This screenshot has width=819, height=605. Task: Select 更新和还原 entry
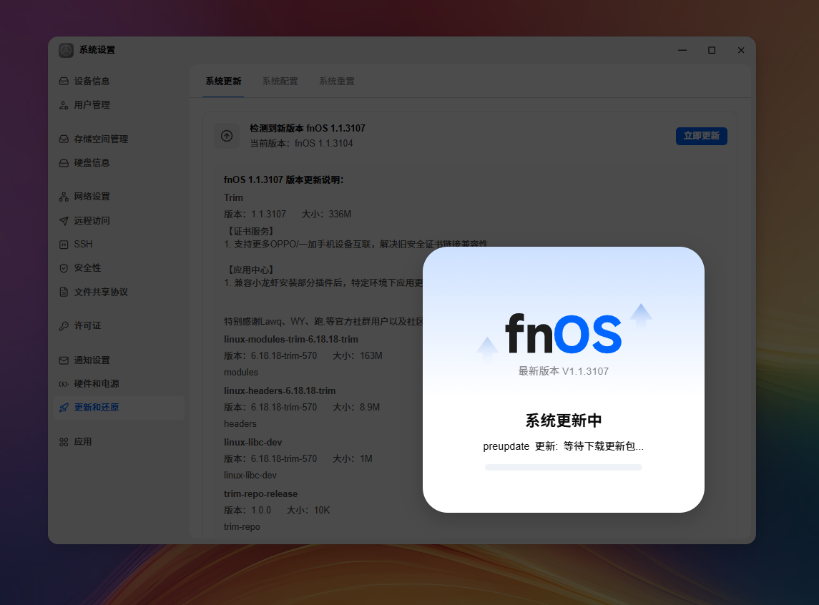[119, 408]
